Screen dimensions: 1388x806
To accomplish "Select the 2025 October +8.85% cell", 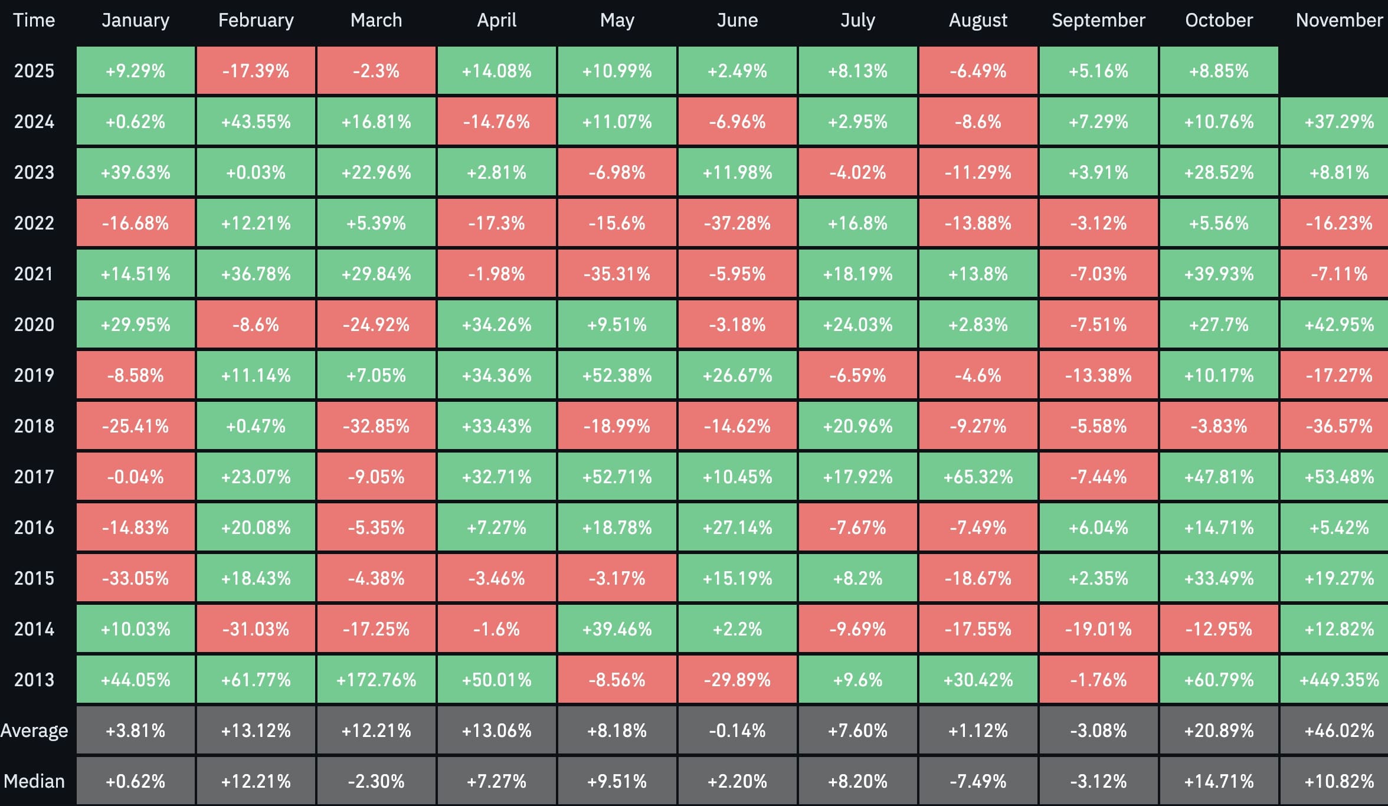I will pos(1219,71).
